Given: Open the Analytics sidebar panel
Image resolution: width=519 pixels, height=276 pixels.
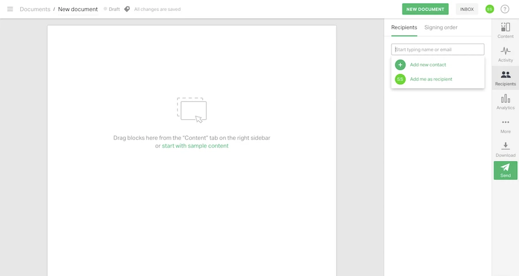Looking at the screenshot, I should click(x=505, y=102).
